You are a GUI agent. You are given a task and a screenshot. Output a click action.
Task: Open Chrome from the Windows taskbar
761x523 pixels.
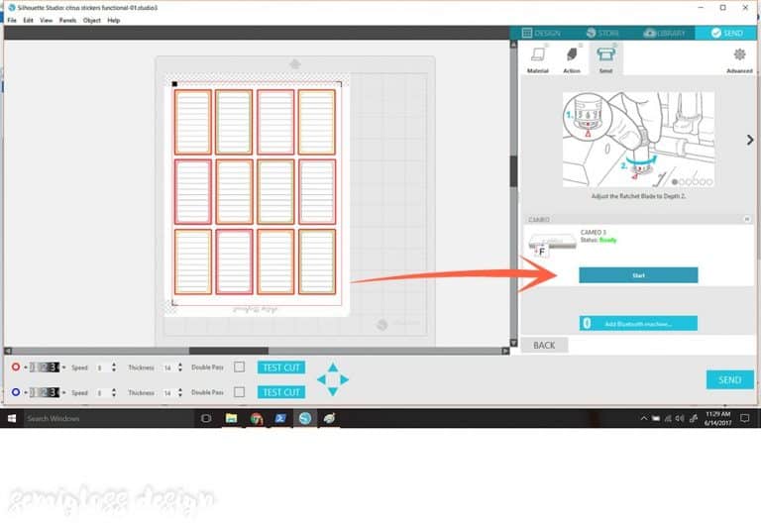coord(256,419)
